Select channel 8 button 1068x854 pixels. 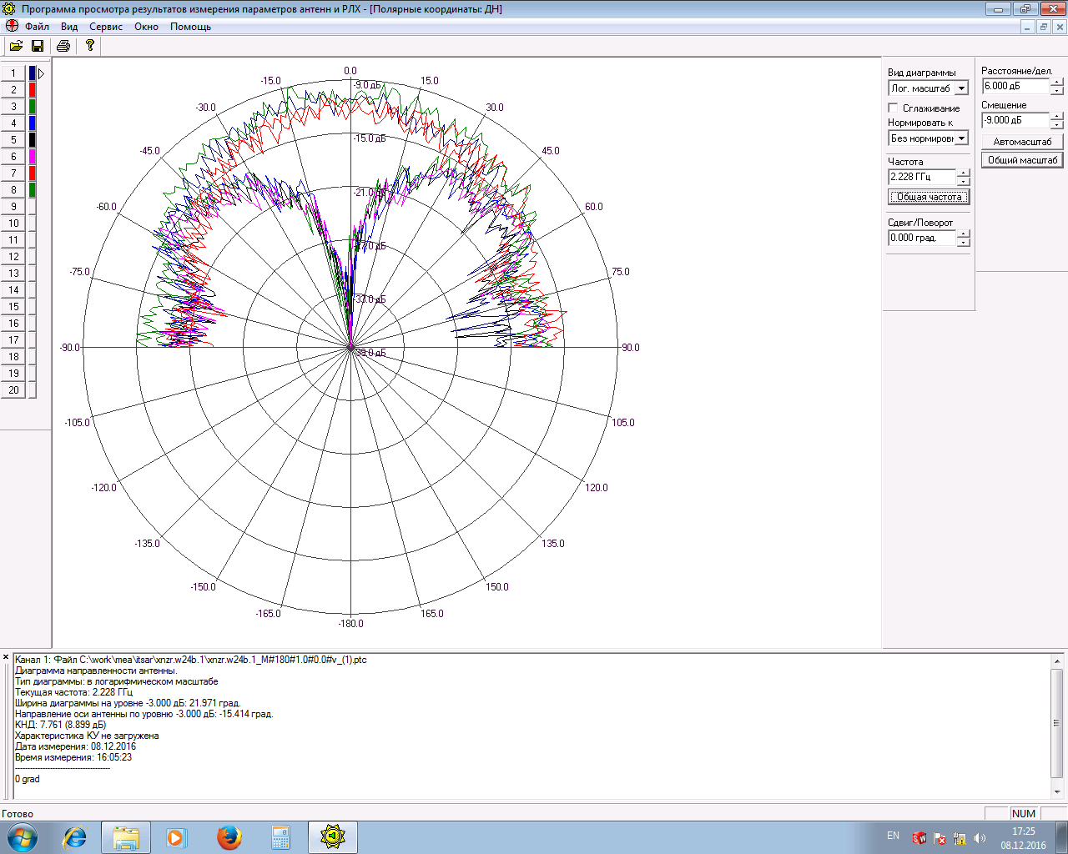(13, 190)
